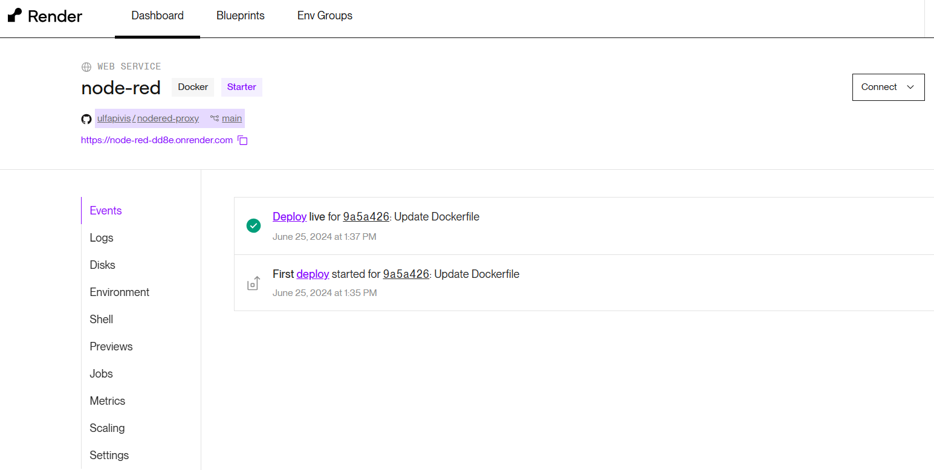Open the Connect dropdown
Image resolution: width=934 pixels, height=470 pixels.
888,86
